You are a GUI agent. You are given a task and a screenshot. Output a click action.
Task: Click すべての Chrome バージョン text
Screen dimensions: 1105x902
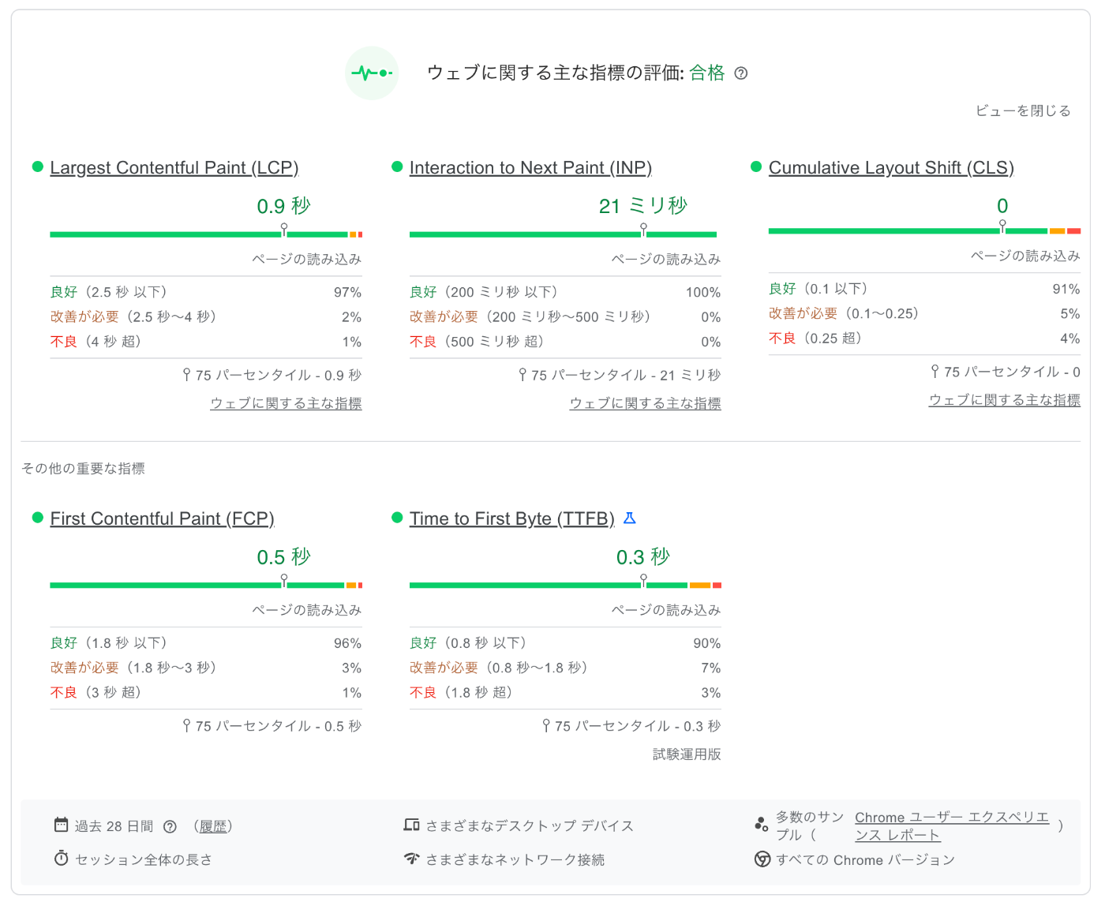(865, 860)
